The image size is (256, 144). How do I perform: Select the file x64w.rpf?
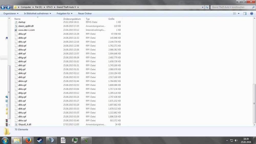(22, 120)
